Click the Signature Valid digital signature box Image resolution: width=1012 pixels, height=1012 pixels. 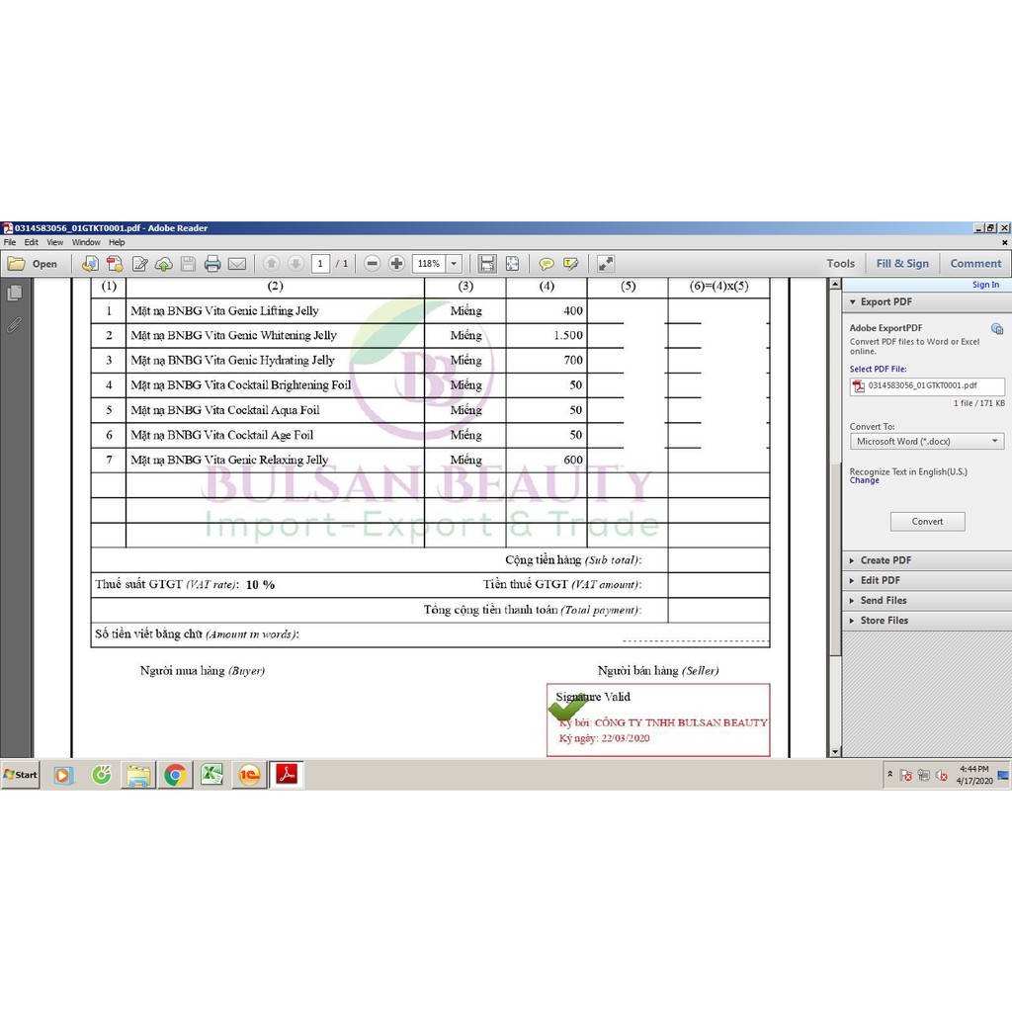(658, 719)
